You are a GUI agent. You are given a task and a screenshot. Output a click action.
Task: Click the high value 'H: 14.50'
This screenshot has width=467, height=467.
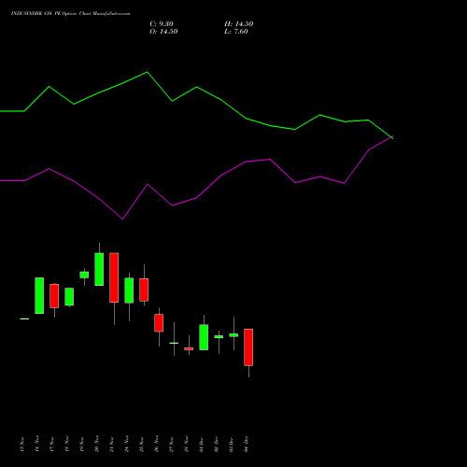pyautogui.click(x=238, y=24)
